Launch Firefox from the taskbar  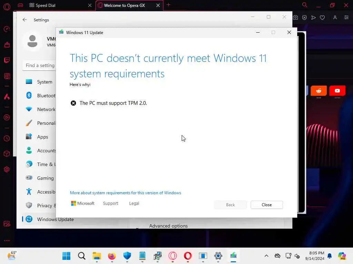[x=112, y=256]
